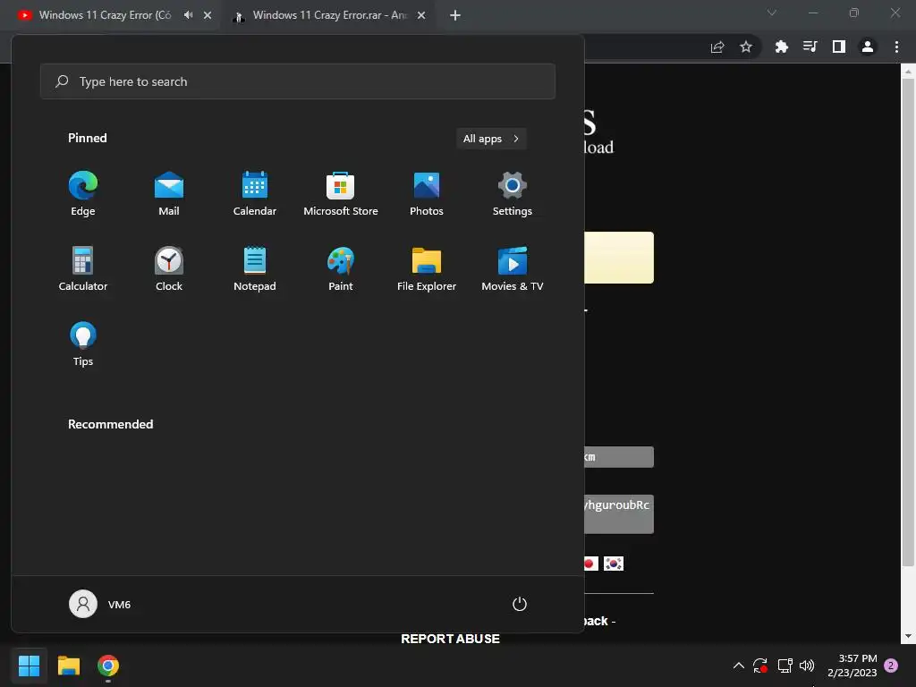Focus the Type here to search box

[297, 81]
